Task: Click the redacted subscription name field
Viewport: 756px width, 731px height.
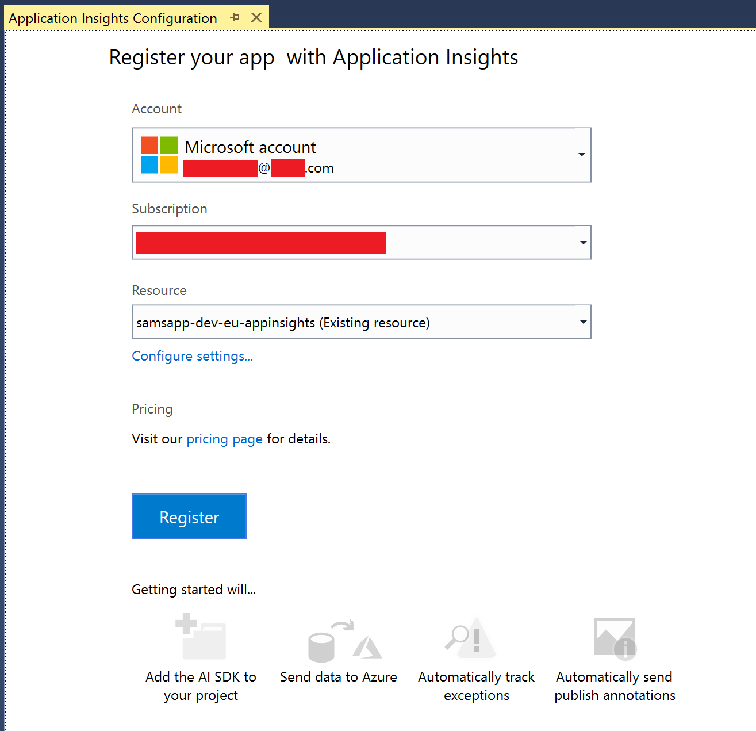Action: click(261, 243)
